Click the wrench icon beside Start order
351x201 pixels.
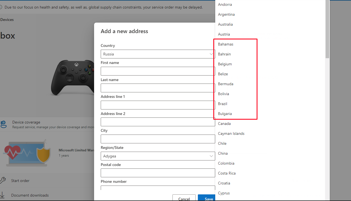coord(2,181)
